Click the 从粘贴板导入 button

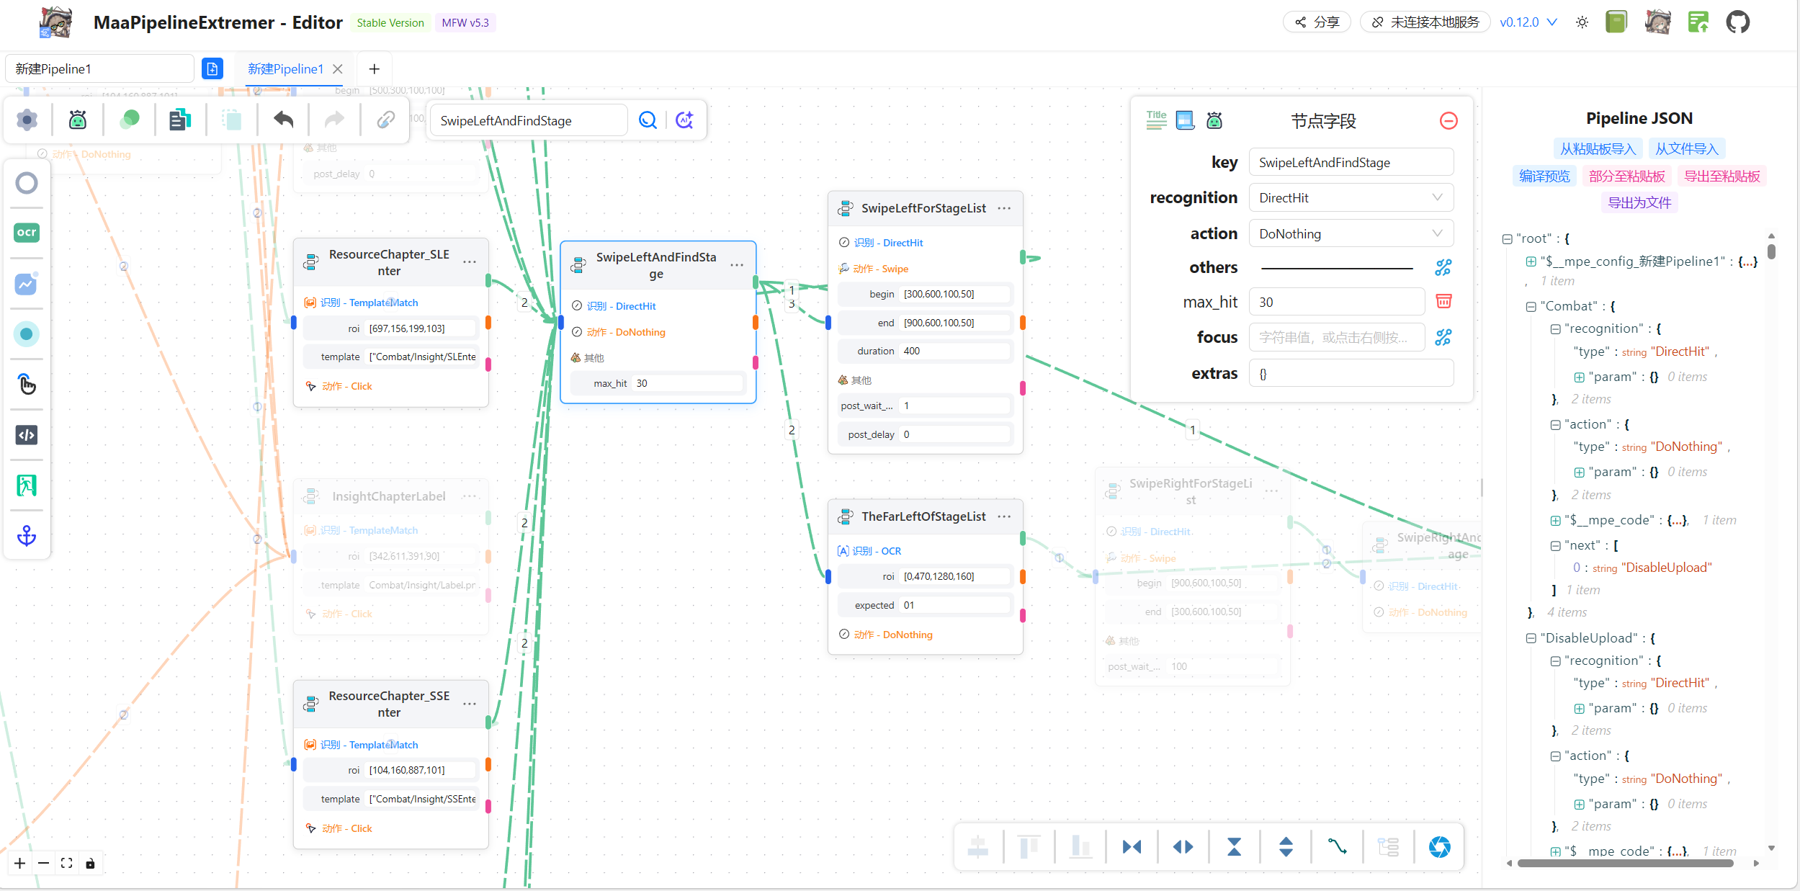coord(1597,149)
